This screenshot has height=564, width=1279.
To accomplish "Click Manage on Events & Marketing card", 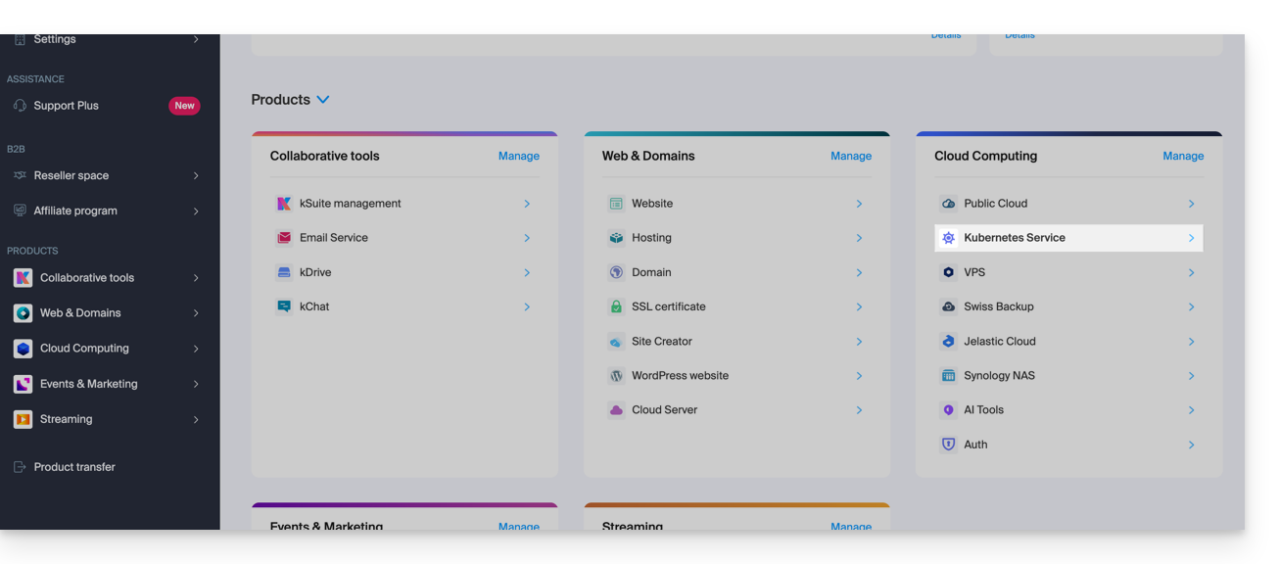I will click(x=519, y=526).
